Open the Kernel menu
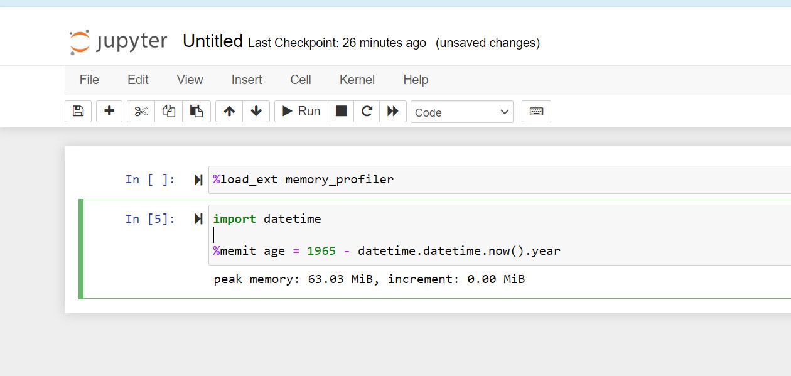The width and height of the screenshot is (791, 376). coord(357,80)
